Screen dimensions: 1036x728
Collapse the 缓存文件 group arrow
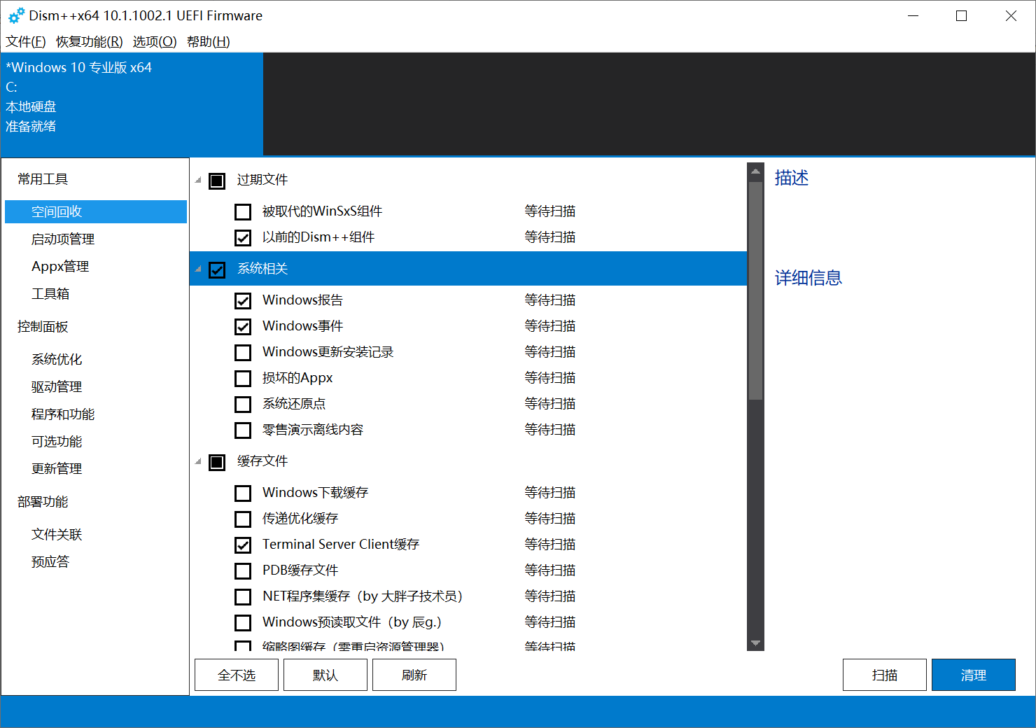198,462
